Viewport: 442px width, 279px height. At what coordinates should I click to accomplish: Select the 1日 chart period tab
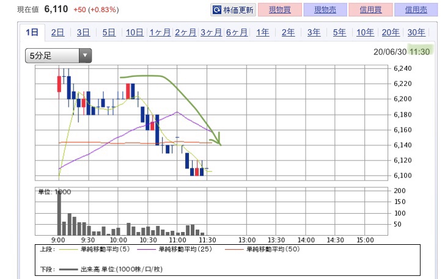pyautogui.click(x=32, y=32)
